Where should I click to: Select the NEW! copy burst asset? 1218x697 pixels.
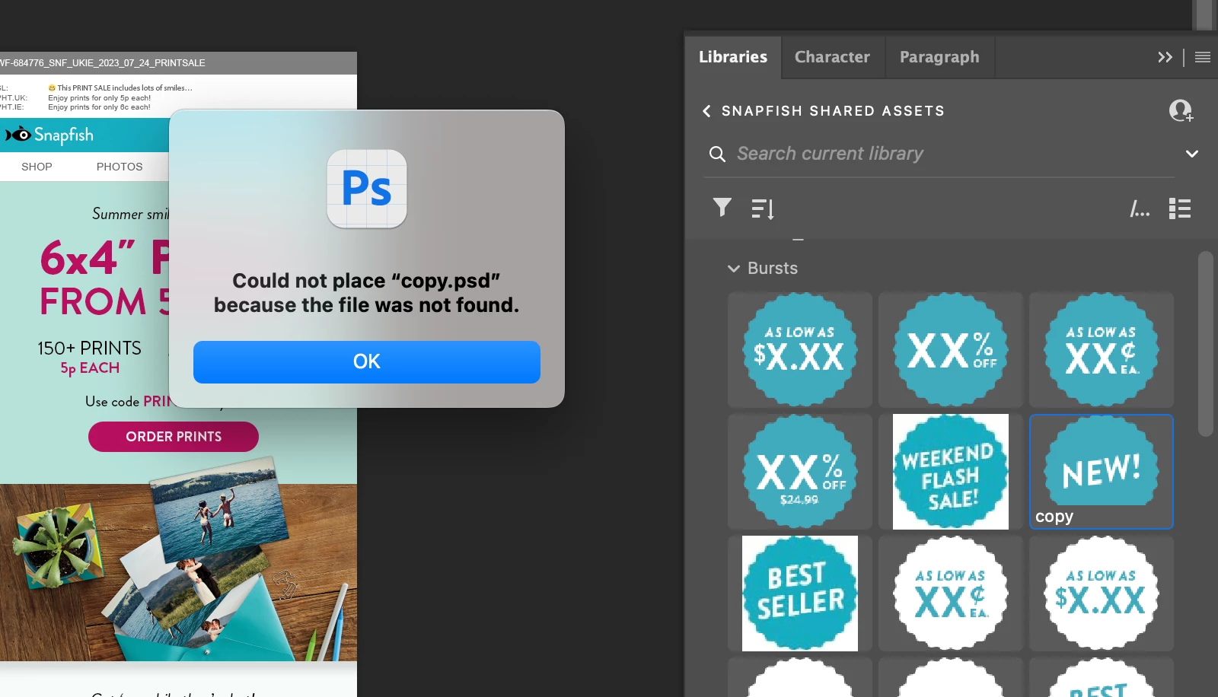pyautogui.click(x=1102, y=472)
